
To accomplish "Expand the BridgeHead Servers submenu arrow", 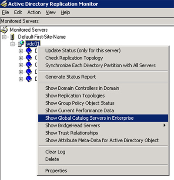I will click(164, 125).
